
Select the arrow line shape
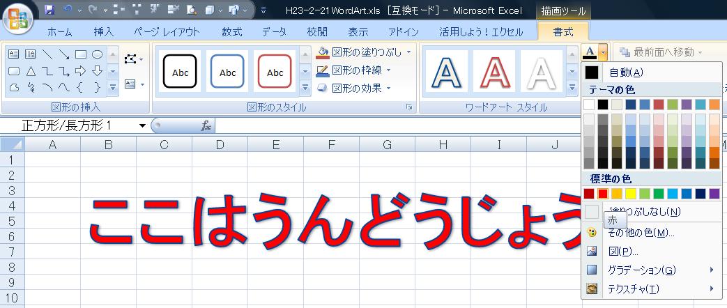click(64, 54)
